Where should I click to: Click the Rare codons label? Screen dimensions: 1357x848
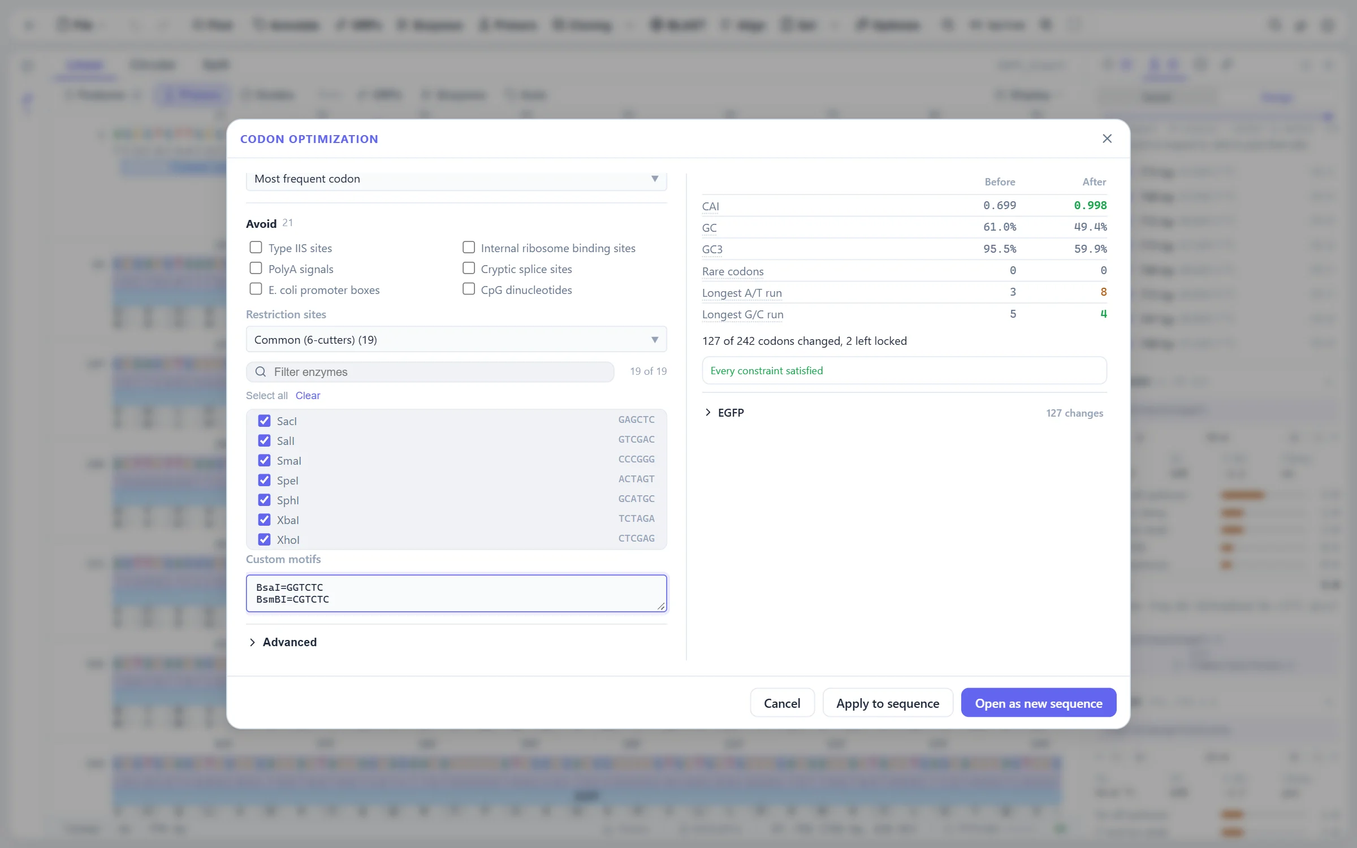pos(733,271)
